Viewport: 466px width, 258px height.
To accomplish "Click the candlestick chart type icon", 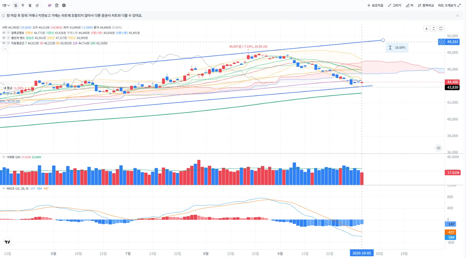I will point(50,5).
